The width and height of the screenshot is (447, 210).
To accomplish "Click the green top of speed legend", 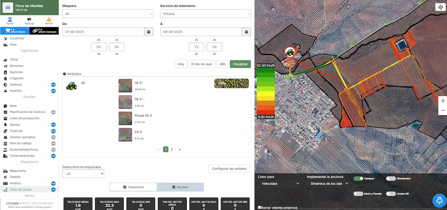I will (266, 70).
